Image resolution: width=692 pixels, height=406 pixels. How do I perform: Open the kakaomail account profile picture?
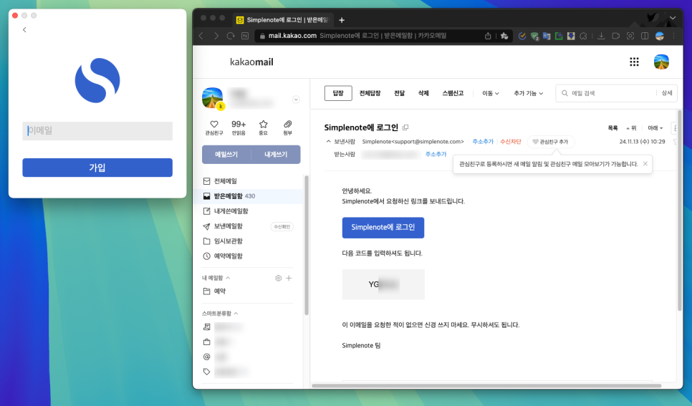661,62
